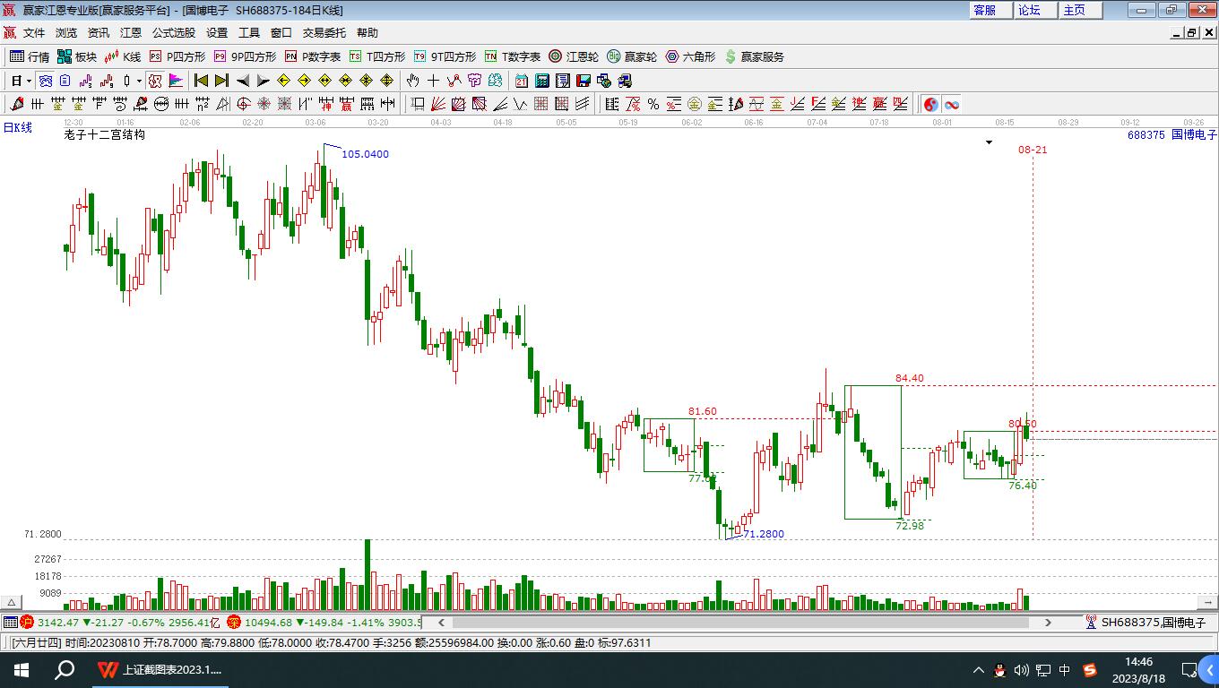Open the 帮助 menu
This screenshot has height=688, width=1219.
click(x=367, y=32)
